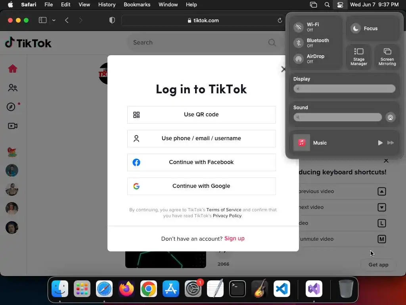Open the Following icon in TikTok sidebar

point(12,88)
